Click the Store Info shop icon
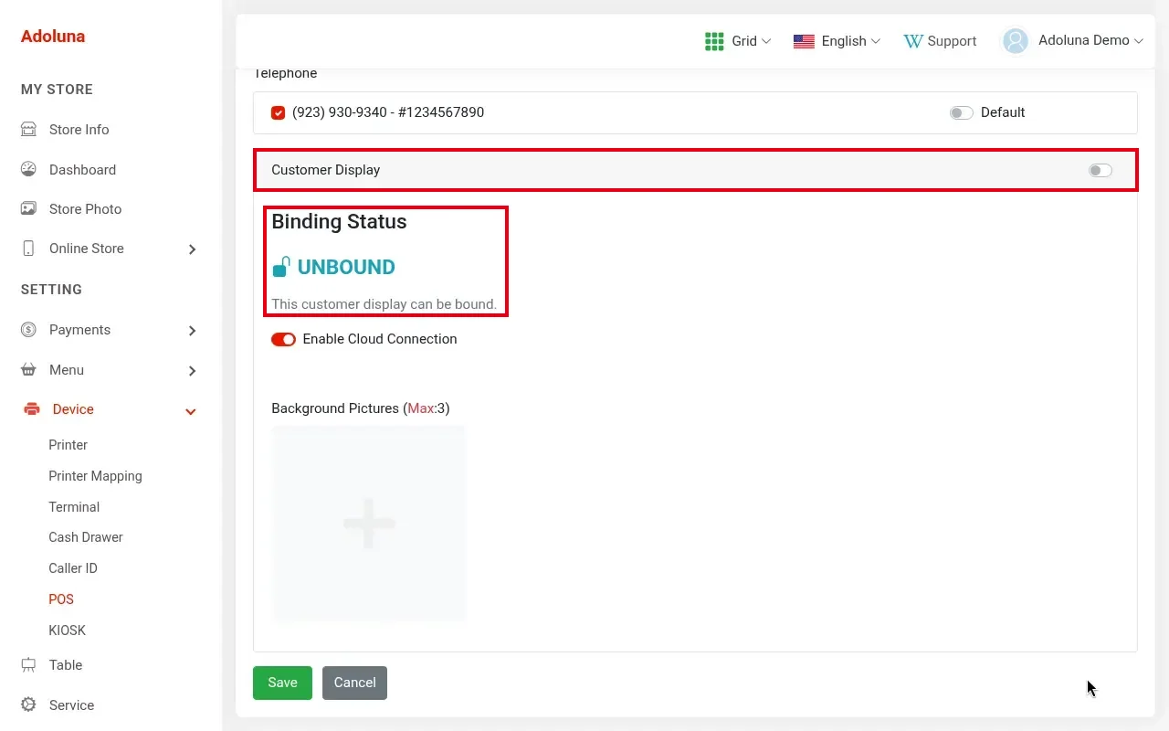This screenshot has width=1169, height=731. pos(28,130)
